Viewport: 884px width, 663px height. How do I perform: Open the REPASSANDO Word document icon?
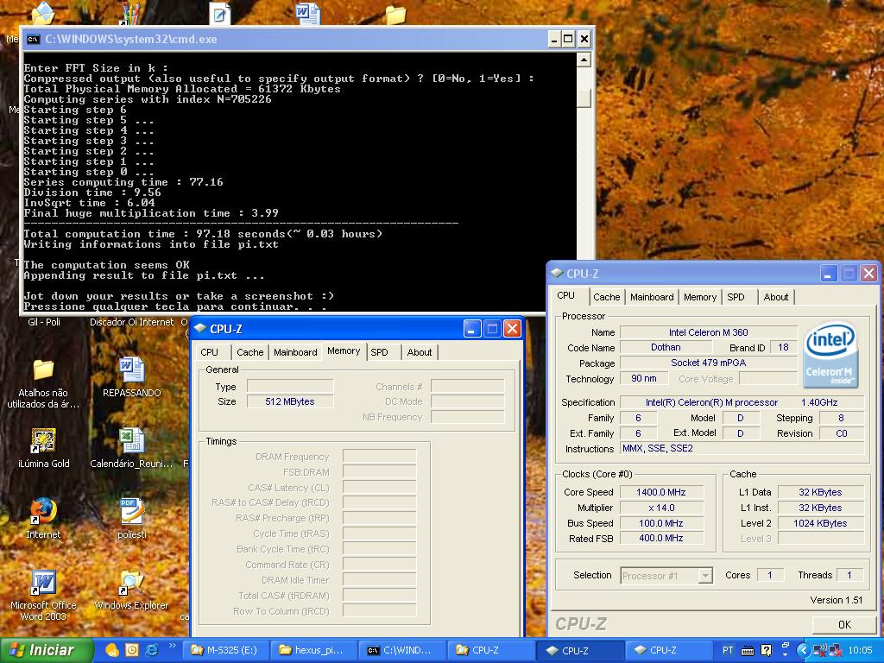(132, 370)
